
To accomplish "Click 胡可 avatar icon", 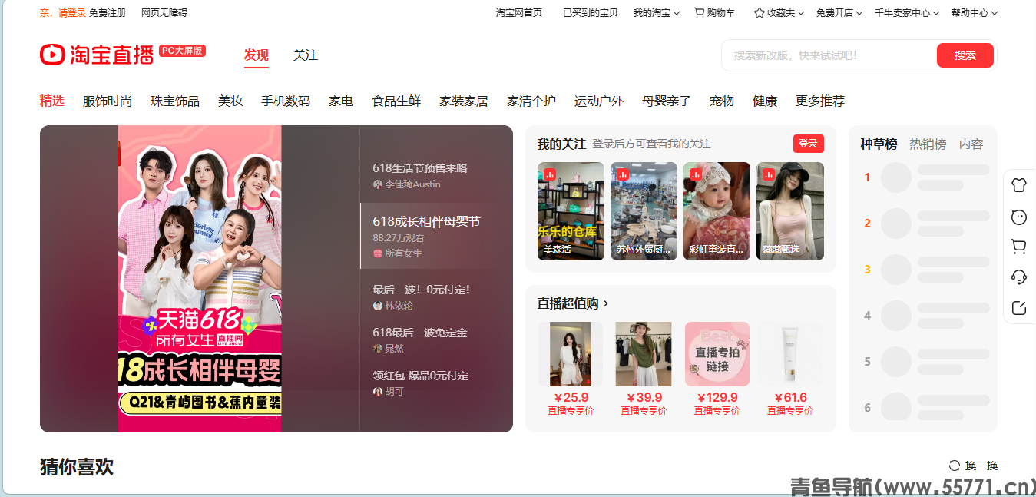I will pos(377,392).
